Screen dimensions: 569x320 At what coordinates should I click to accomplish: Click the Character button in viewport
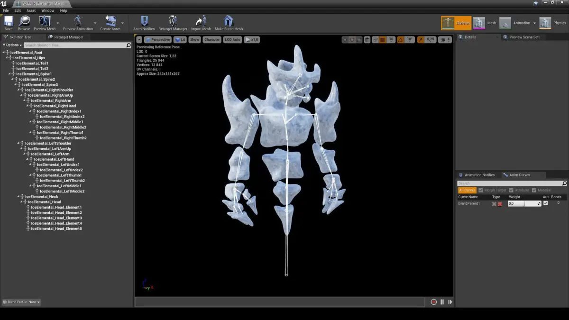tap(212, 40)
